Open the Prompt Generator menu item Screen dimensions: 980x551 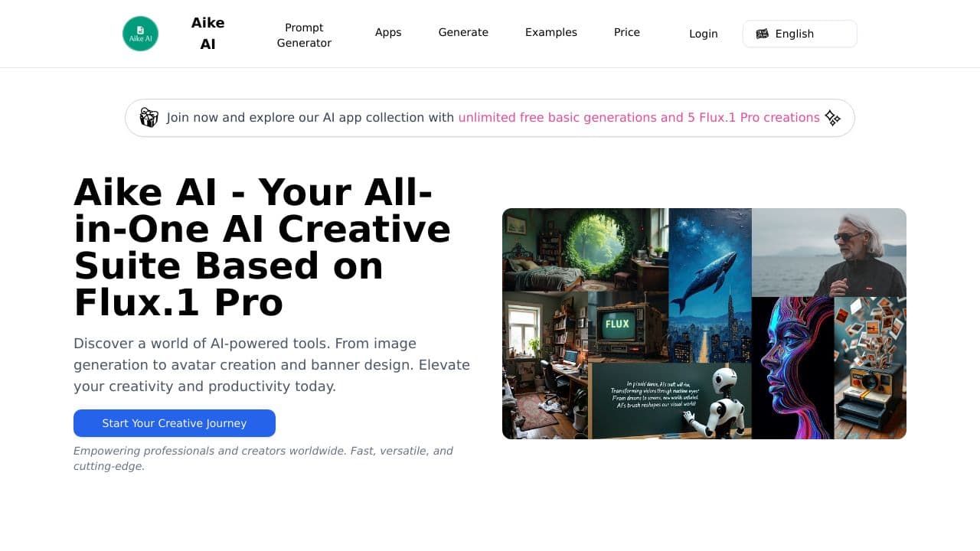tap(304, 35)
